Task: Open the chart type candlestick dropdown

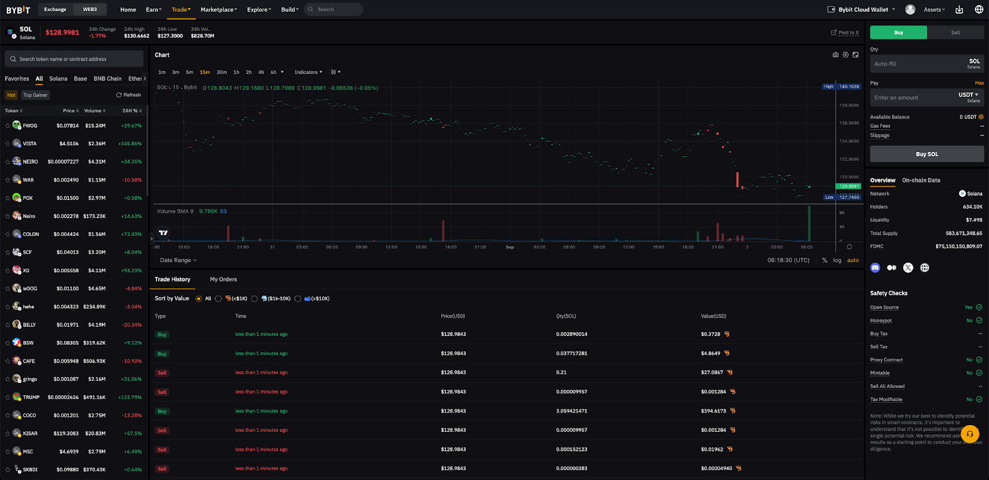Action: click(x=336, y=72)
